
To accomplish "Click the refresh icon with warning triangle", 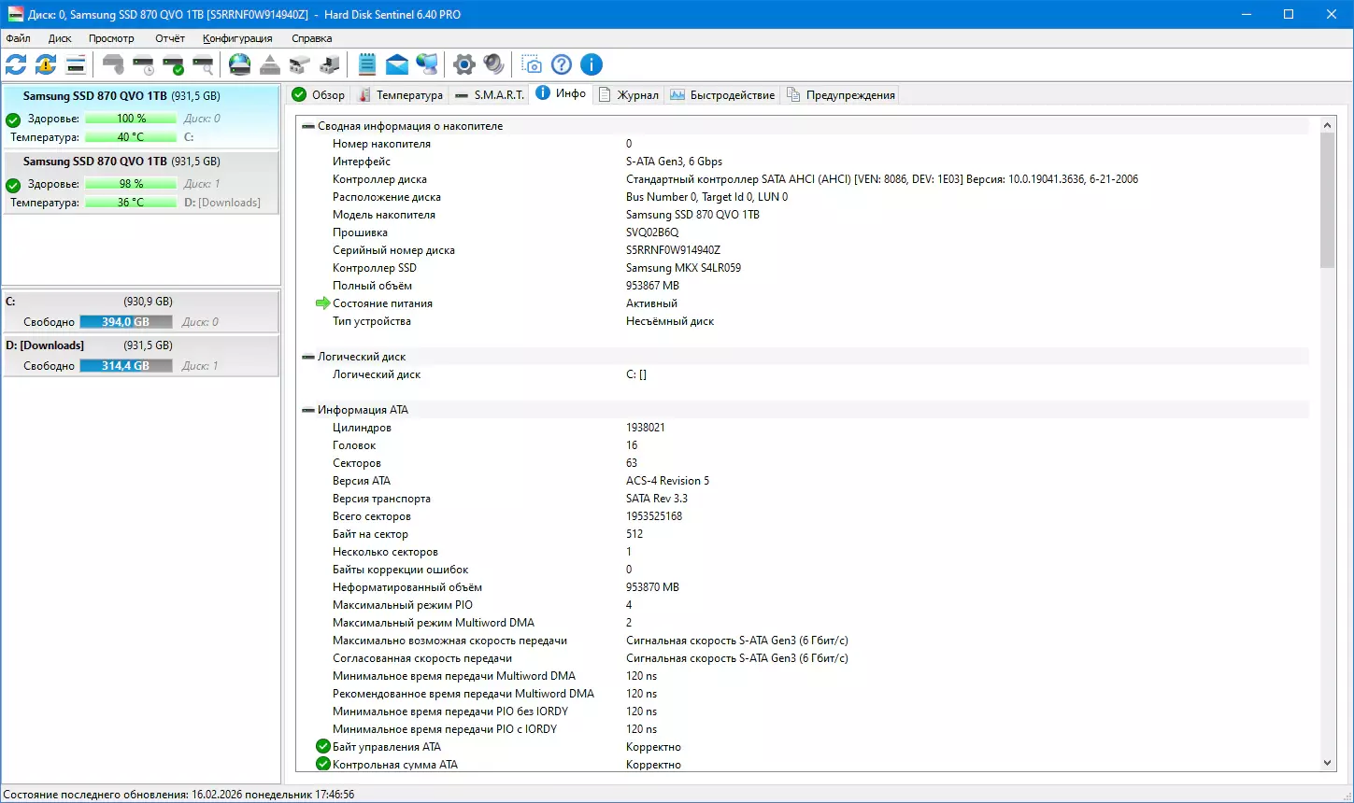I will (x=46, y=64).
